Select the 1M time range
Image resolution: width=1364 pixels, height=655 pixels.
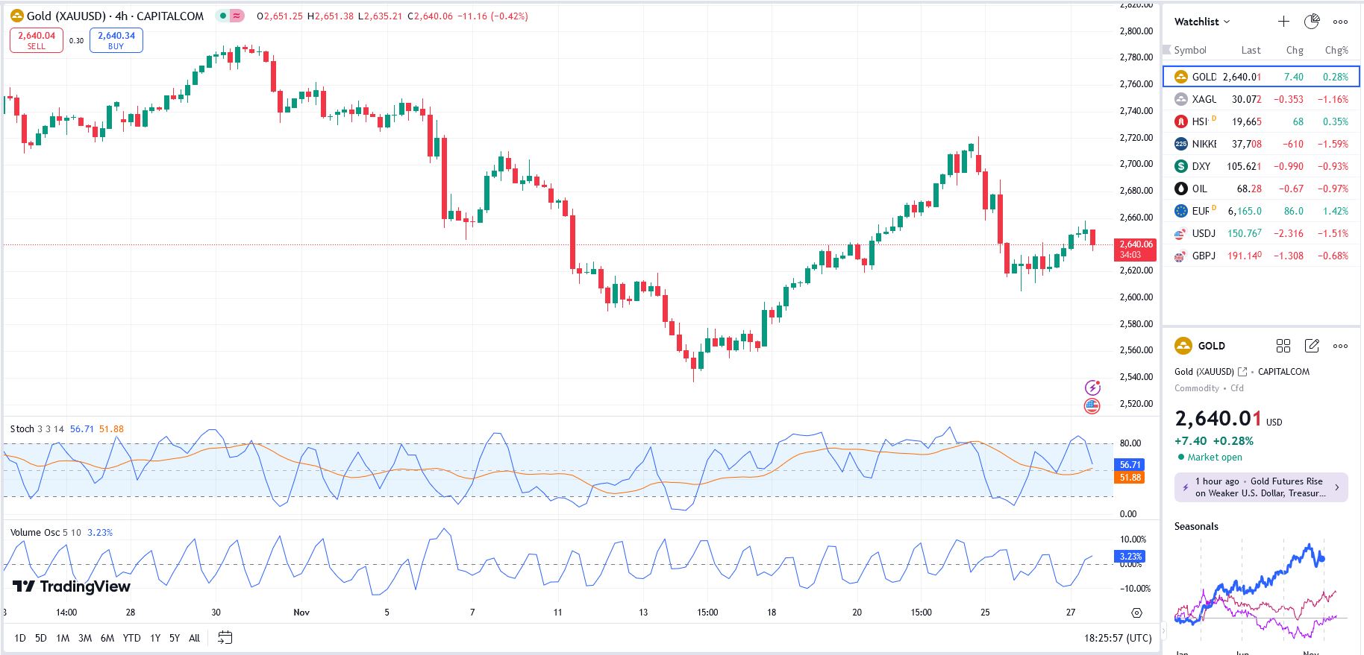tap(63, 638)
